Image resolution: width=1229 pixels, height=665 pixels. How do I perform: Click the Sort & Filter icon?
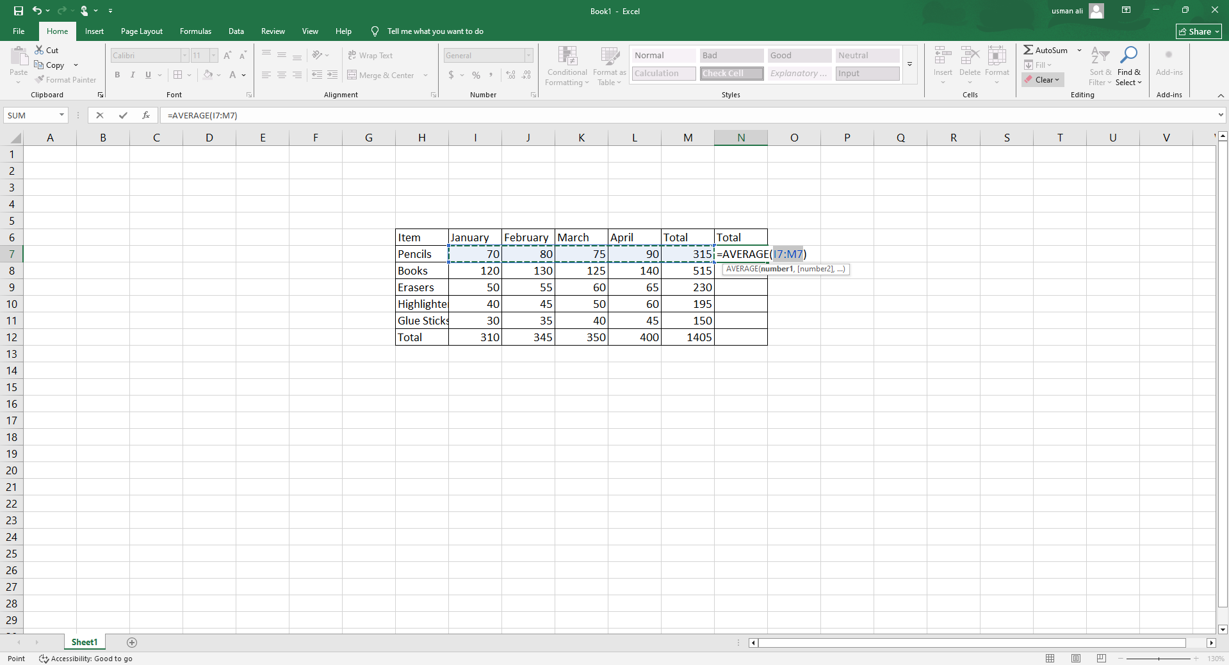[1100, 56]
